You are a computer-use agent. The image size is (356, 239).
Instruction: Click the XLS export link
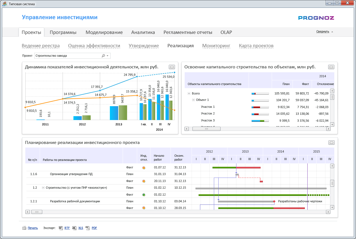81,228
